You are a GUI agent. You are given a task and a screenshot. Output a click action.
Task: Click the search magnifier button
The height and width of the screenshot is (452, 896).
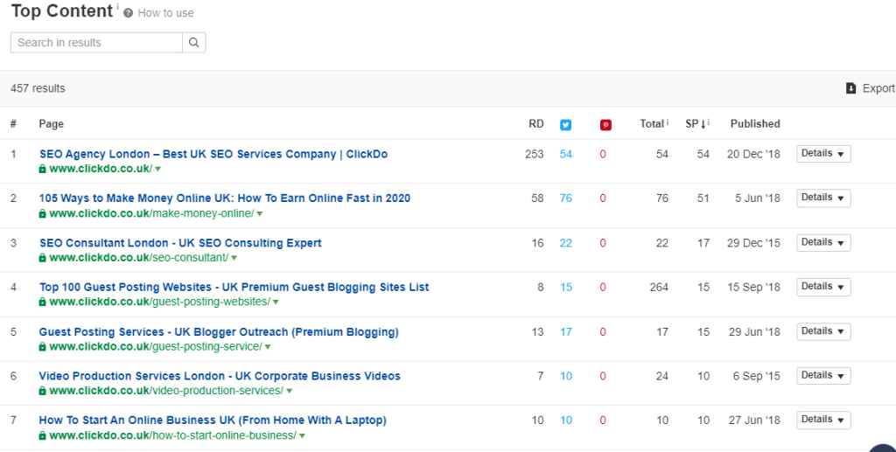tap(193, 43)
